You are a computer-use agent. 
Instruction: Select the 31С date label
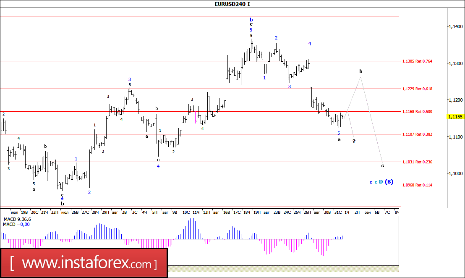click(x=338, y=212)
